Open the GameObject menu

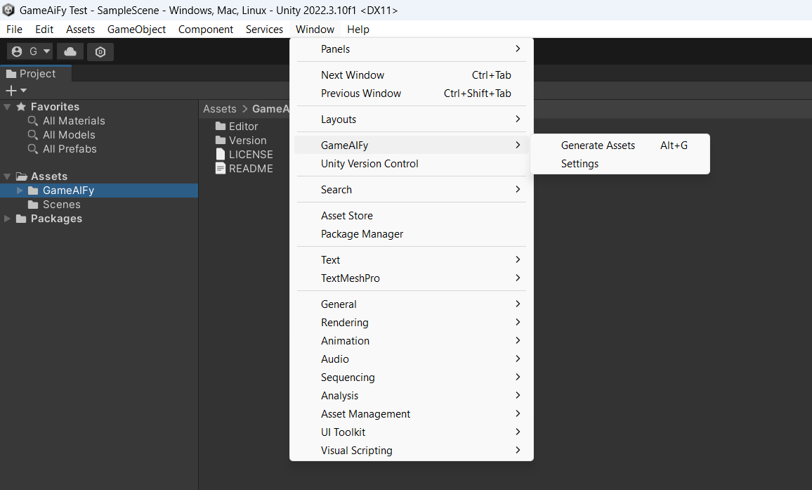click(137, 29)
